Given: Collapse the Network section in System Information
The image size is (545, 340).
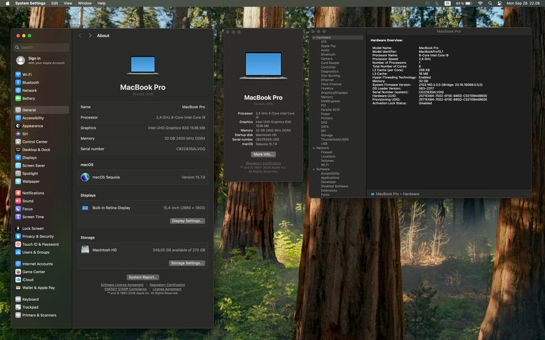Looking at the screenshot, I should 314,148.
